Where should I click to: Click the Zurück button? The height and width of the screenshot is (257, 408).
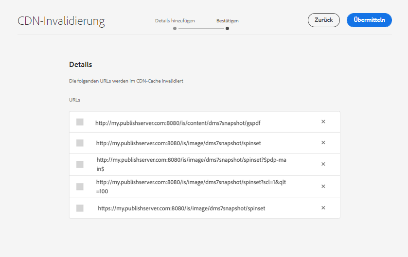coord(323,20)
